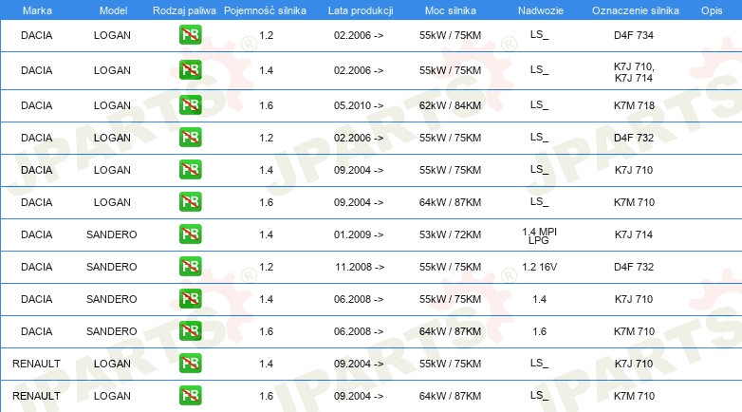Select D4F 732 in the Sandero row
742x412 pixels.
point(634,267)
